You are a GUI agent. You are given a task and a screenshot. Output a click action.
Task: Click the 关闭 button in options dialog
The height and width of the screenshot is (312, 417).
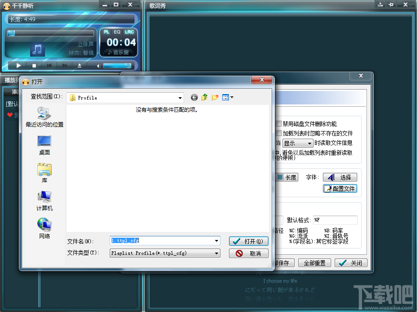(x=351, y=263)
